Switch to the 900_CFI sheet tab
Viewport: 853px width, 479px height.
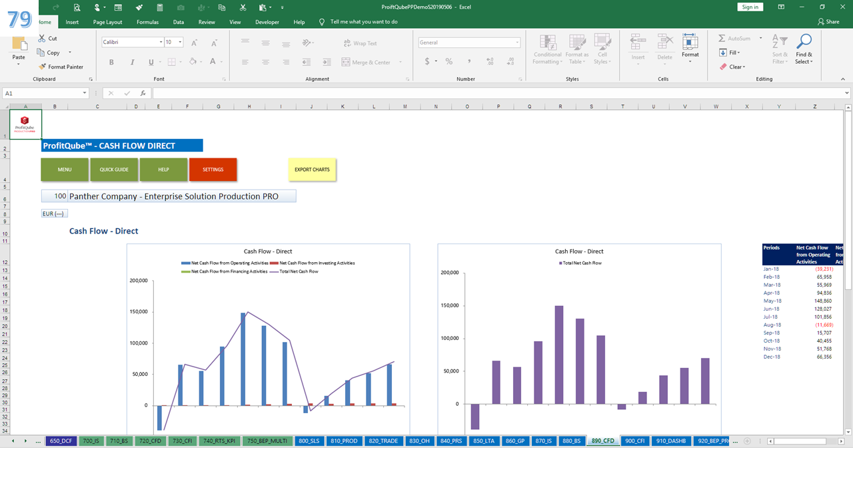[x=636, y=440]
